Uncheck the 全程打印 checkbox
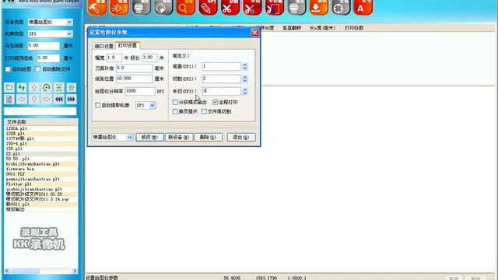This screenshot has width=498, height=280. (x=215, y=102)
